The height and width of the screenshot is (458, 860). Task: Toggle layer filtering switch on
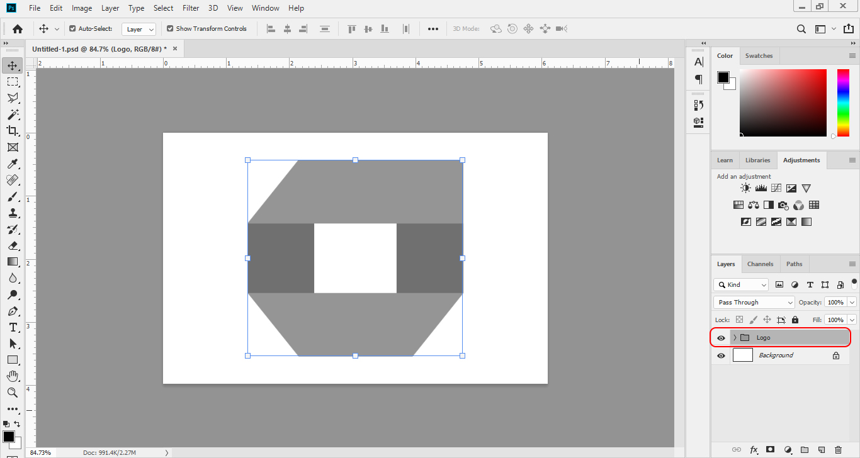pyautogui.click(x=854, y=283)
